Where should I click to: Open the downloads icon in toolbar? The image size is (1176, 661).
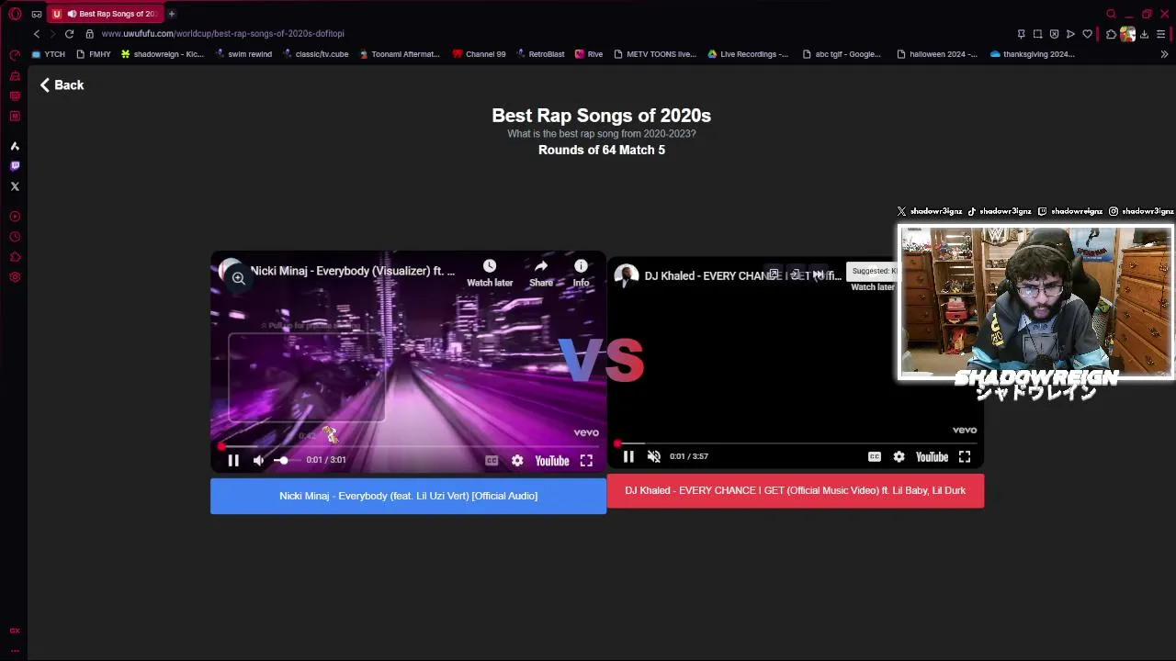(x=1144, y=34)
